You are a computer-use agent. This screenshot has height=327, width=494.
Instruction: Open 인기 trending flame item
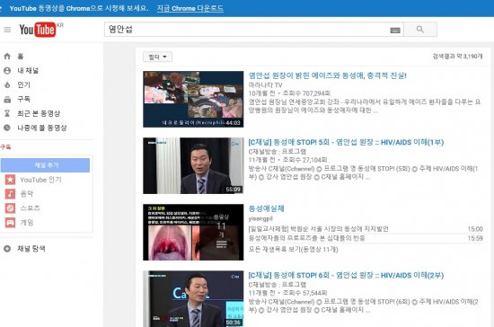pyautogui.click(x=23, y=84)
